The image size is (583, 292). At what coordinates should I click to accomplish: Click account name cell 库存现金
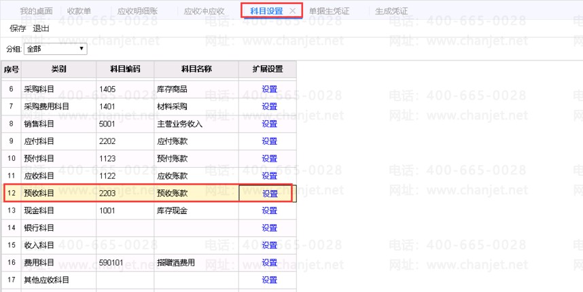coord(196,211)
